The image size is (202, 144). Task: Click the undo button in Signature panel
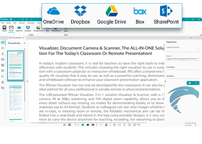coord(196,83)
